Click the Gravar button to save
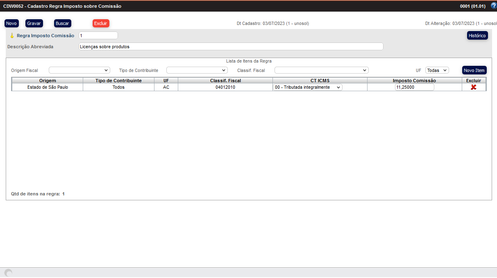This screenshot has width=497, height=278. (34, 23)
